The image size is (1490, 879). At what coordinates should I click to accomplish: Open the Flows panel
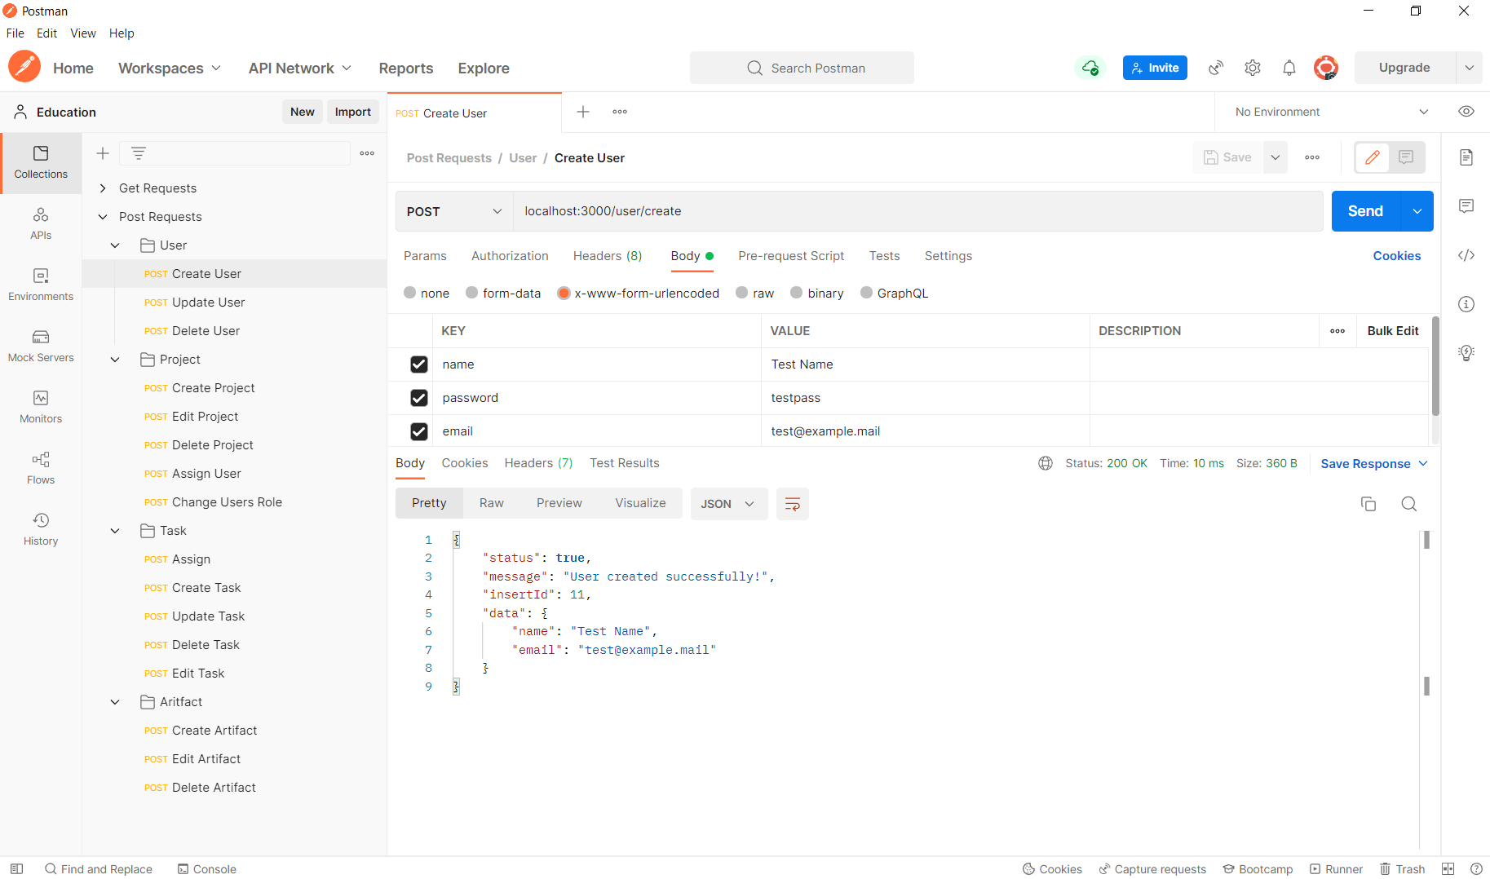point(41,468)
